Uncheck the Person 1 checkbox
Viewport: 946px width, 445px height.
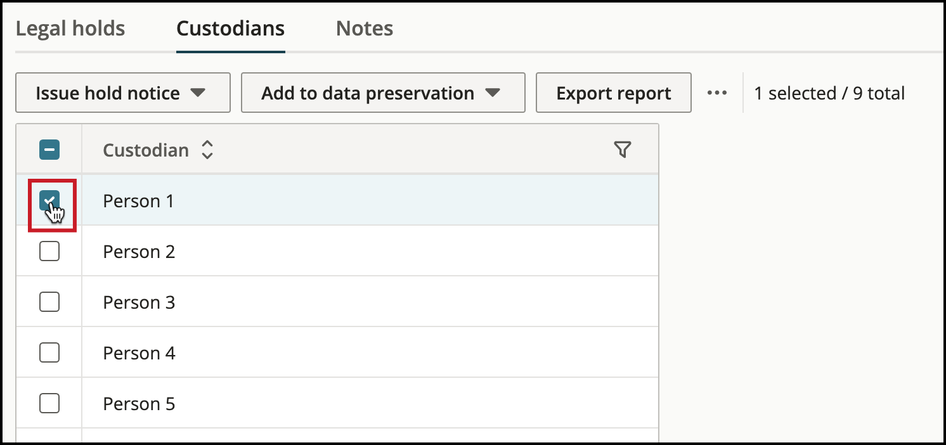coord(49,201)
